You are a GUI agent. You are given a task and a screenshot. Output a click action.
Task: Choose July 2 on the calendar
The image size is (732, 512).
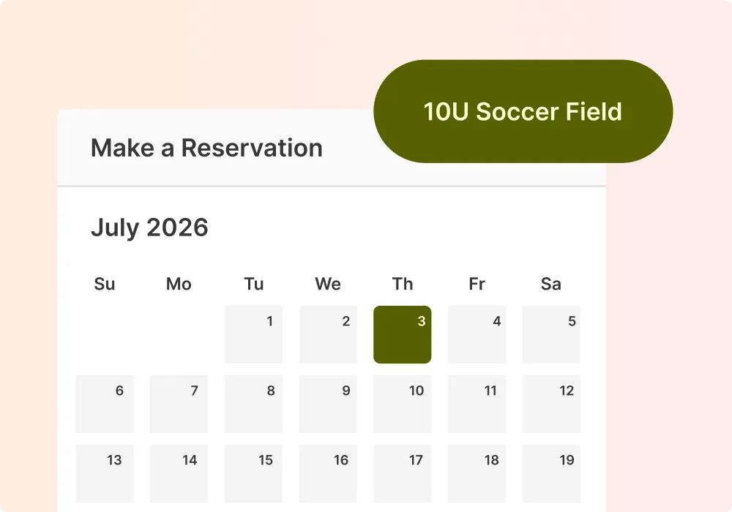328,334
